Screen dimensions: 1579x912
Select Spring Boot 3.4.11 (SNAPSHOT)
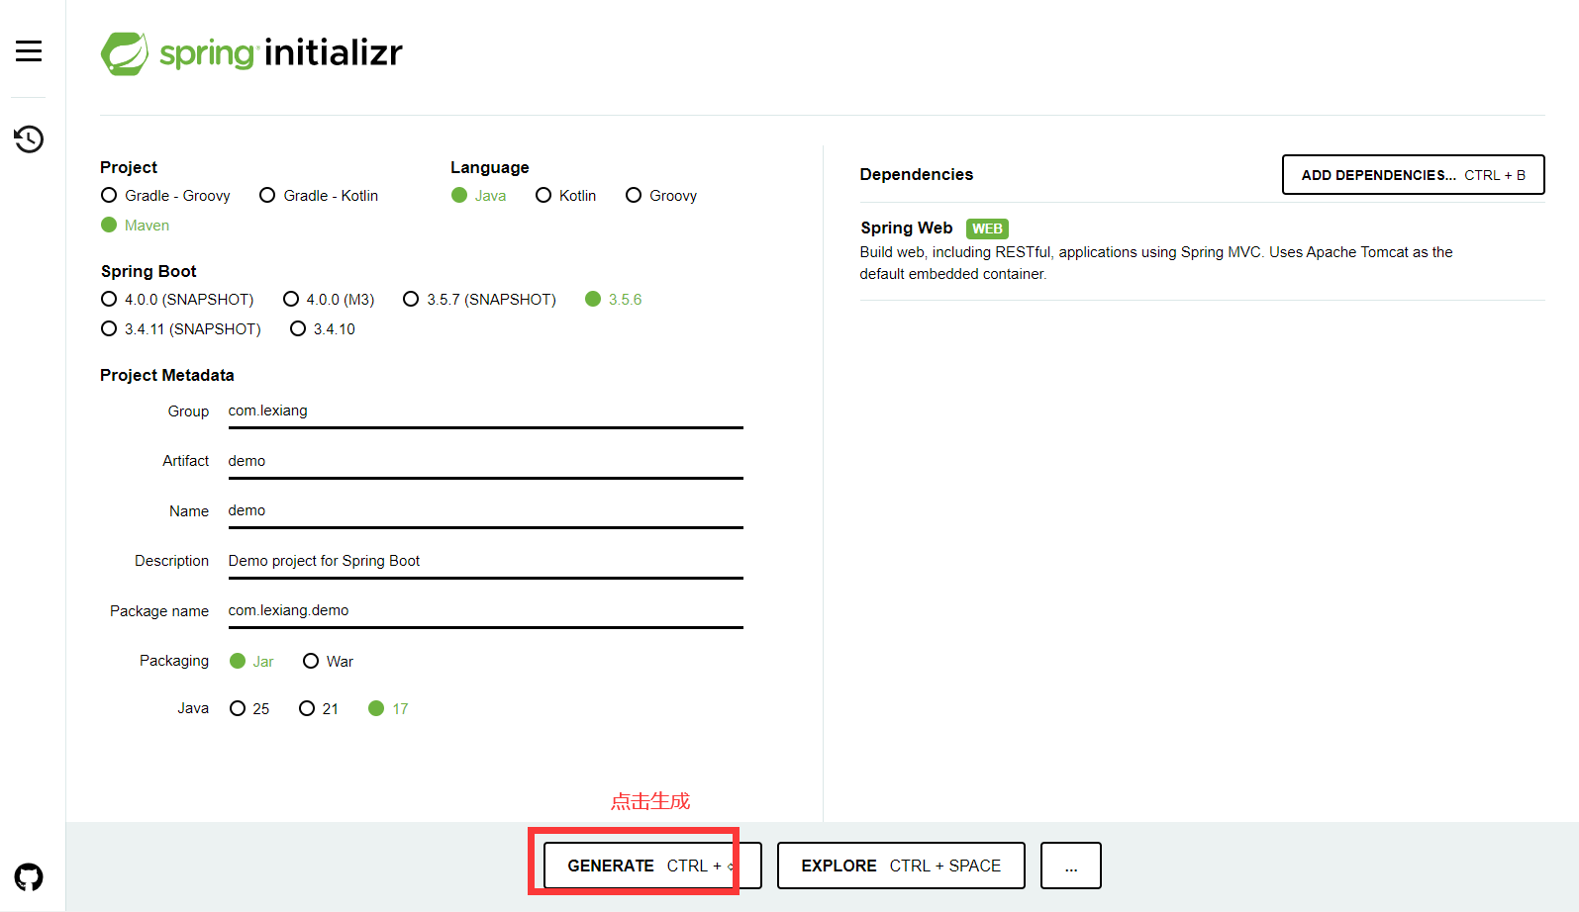click(181, 329)
